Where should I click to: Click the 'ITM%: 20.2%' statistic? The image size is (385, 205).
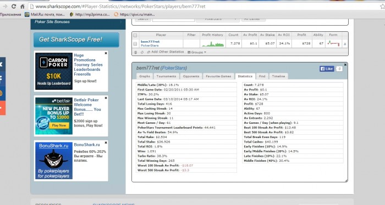(x=148, y=94)
